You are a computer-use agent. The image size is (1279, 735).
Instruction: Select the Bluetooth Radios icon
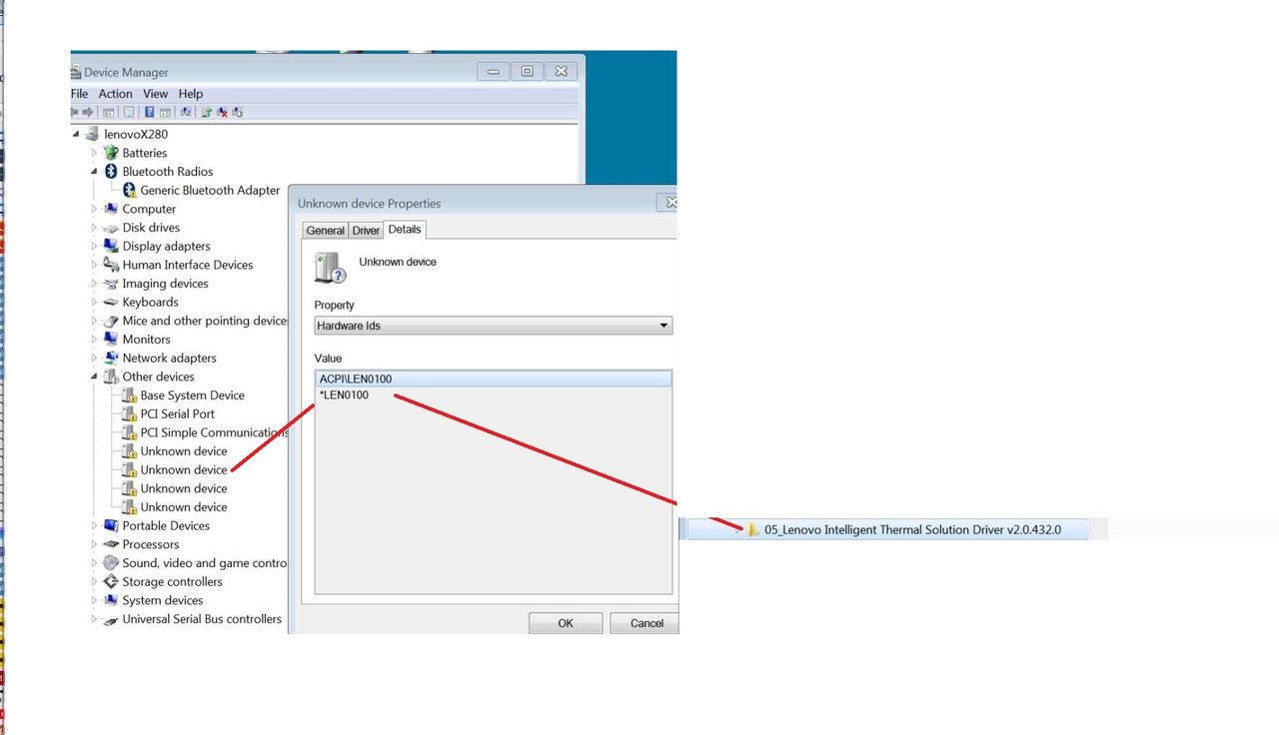click(x=111, y=172)
